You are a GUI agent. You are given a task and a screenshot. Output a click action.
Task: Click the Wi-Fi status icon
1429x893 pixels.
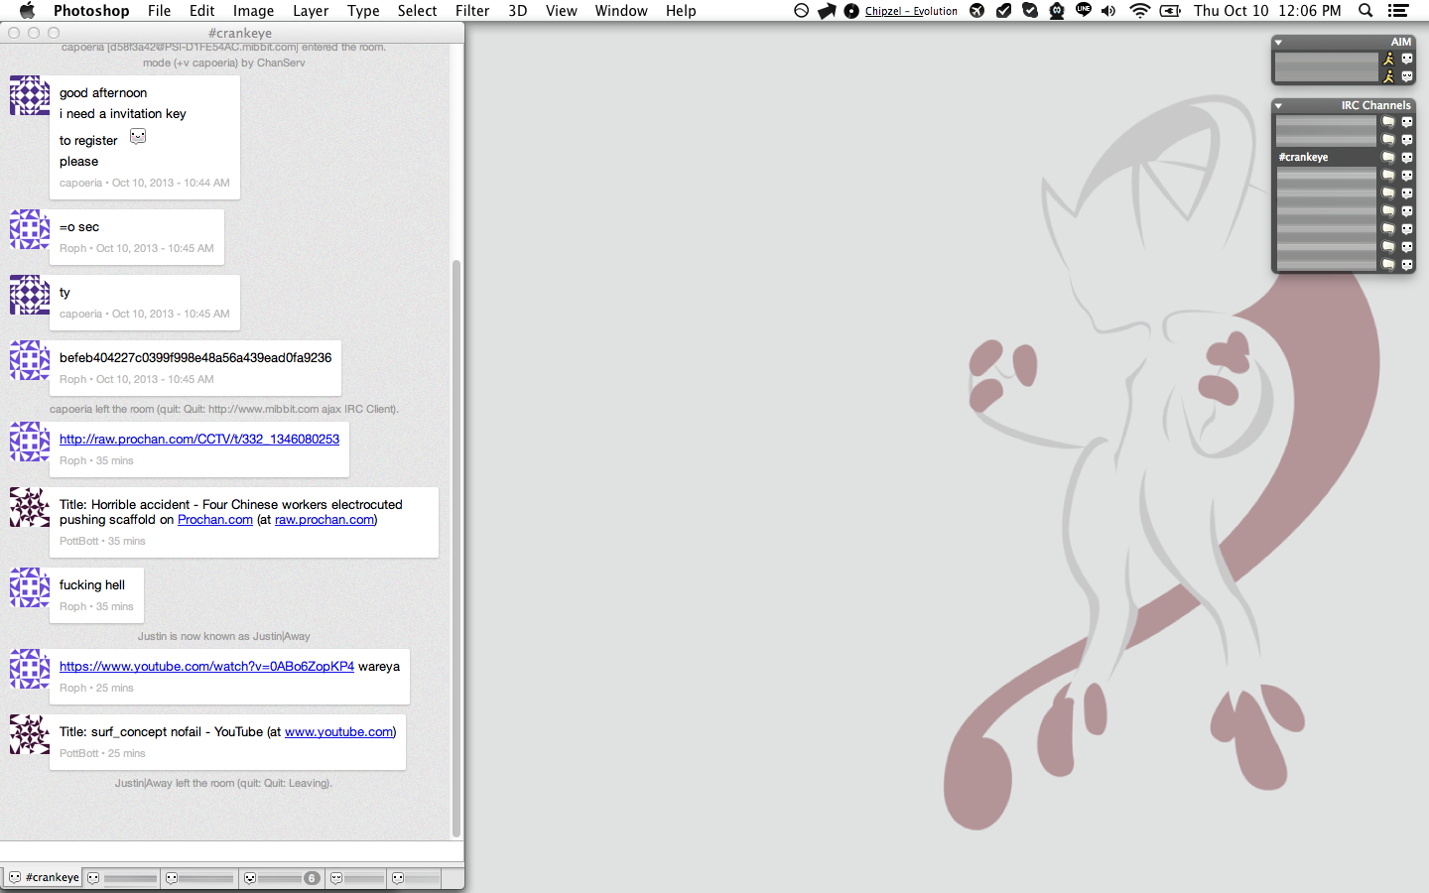[x=1140, y=11]
